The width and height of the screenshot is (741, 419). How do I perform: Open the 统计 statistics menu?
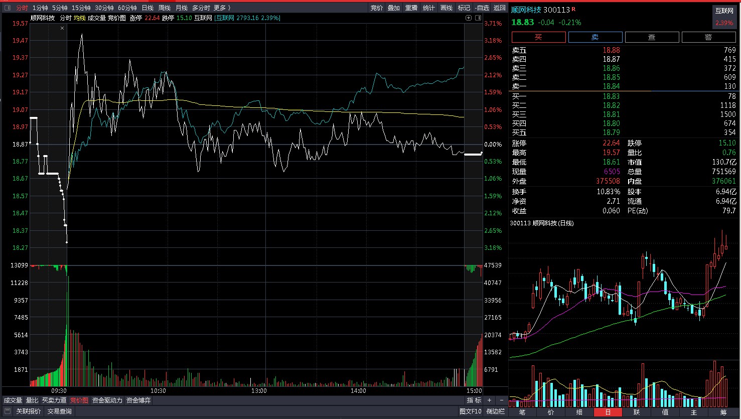coord(429,8)
